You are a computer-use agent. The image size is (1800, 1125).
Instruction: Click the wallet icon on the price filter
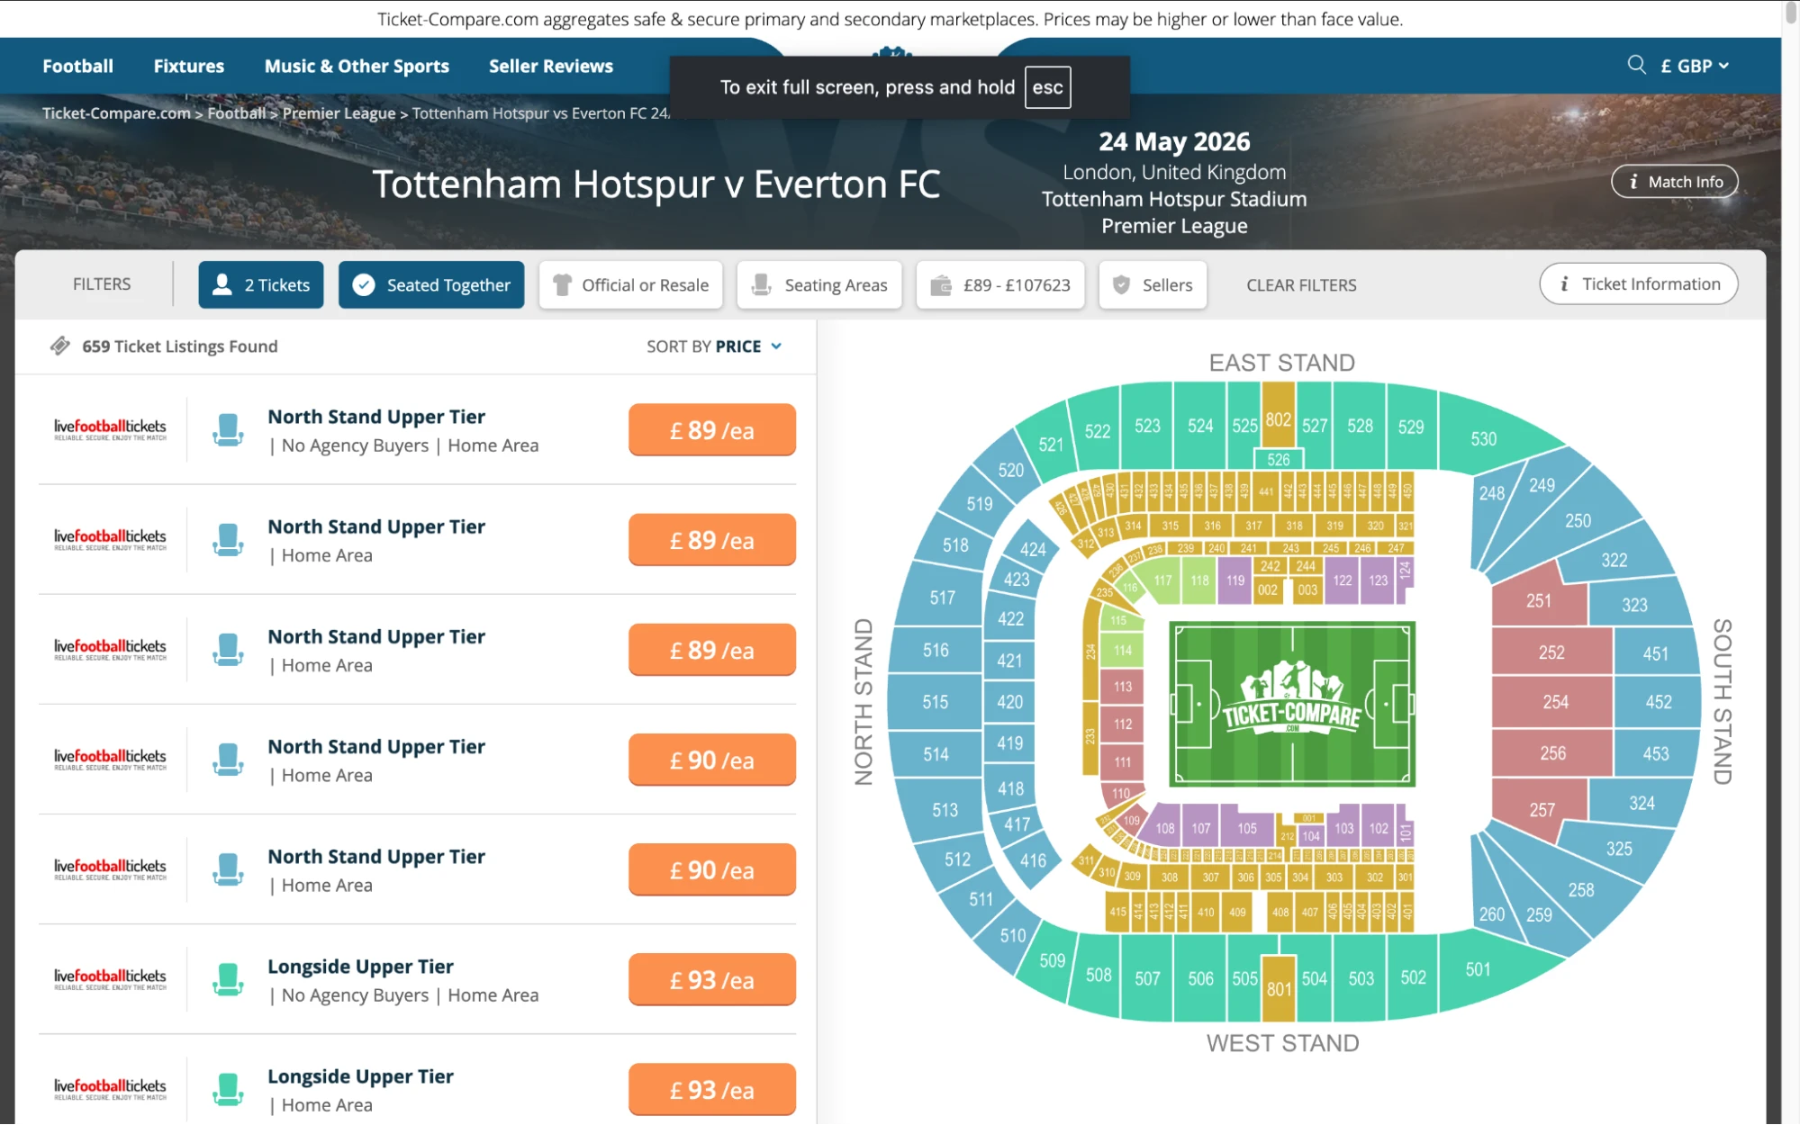point(943,284)
